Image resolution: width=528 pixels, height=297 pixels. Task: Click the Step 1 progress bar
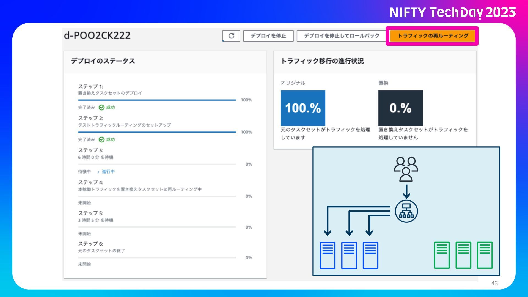[x=157, y=100]
